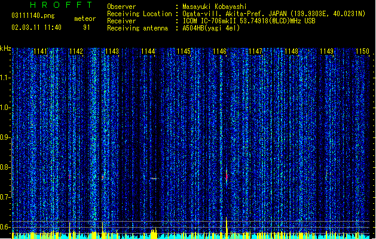Screen dimensions: 376x239
Task: Click the 1142 time marker
Action: click(76, 51)
